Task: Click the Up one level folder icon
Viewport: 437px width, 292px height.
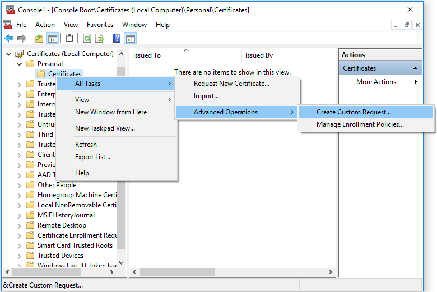Action: point(39,38)
